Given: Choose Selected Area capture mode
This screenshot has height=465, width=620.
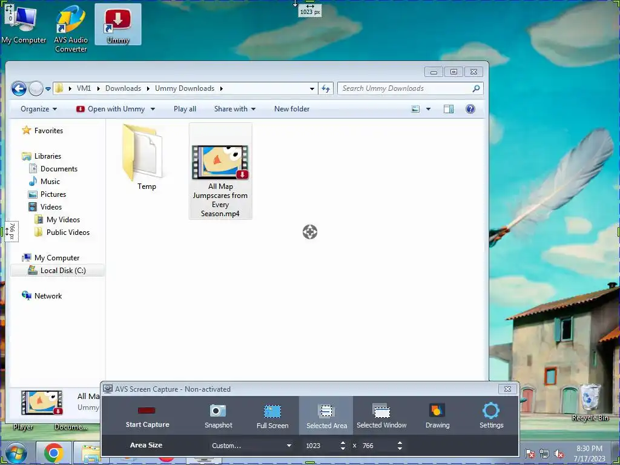Looking at the screenshot, I should coord(326,416).
